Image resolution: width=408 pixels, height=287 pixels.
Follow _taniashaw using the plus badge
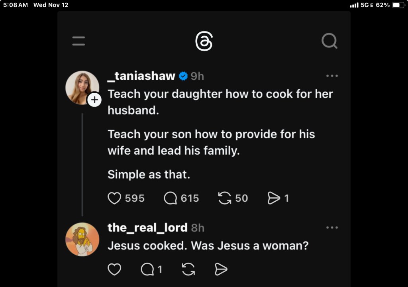[94, 100]
